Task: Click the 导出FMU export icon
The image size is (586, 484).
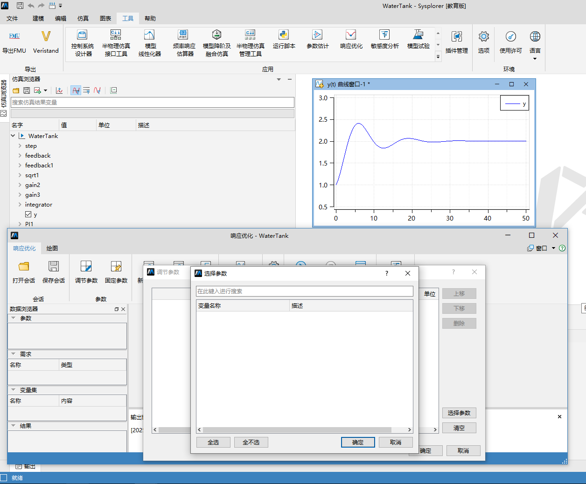Action: tap(14, 36)
